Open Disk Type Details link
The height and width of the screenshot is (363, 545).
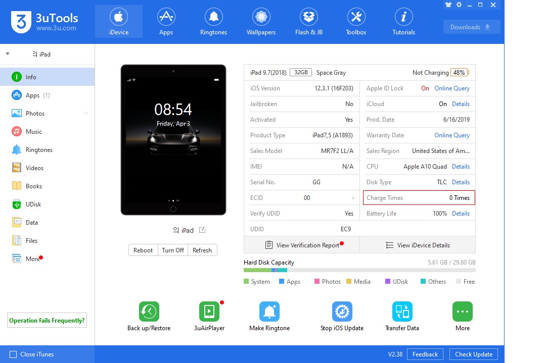click(x=461, y=182)
